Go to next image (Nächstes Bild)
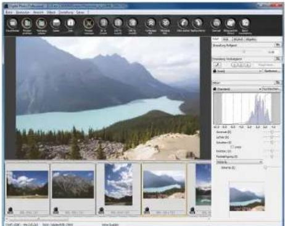 (x=165, y=25)
